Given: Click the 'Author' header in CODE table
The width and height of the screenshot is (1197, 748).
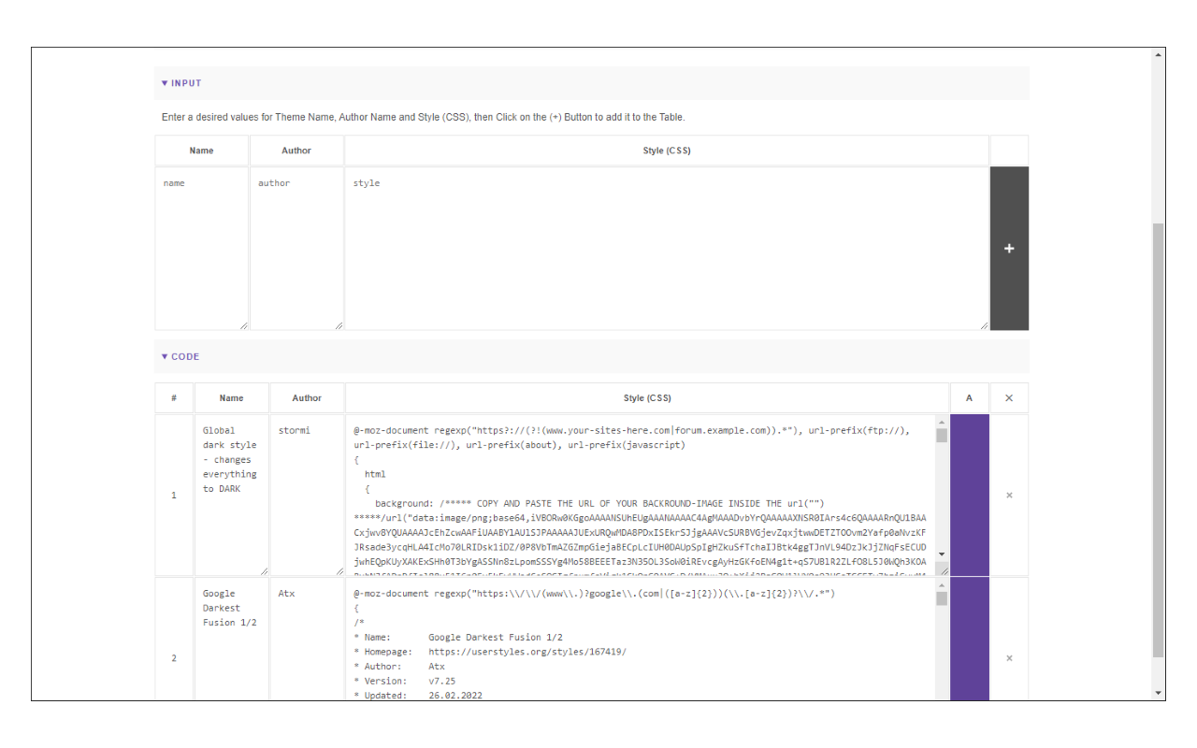Looking at the screenshot, I should pyautogui.click(x=307, y=398).
